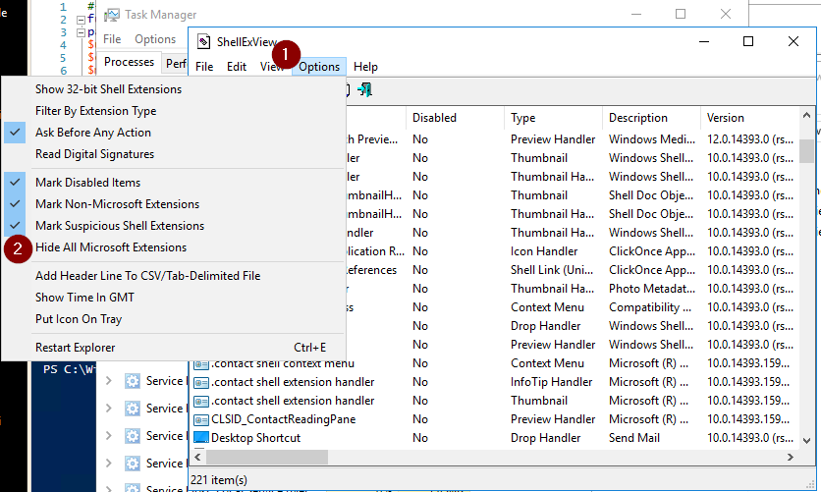Click vertical scrollbar down arrow
The width and height of the screenshot is (821, 492).
pyautogui.click(x=806, y=441)
